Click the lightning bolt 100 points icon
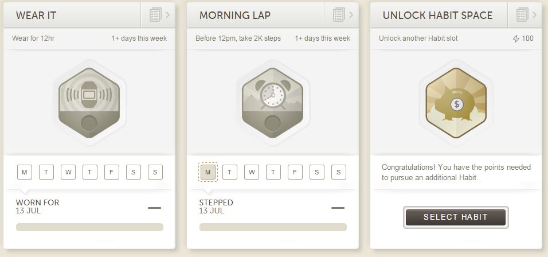This screenshot has height=257, width=548. pos(516,39)
